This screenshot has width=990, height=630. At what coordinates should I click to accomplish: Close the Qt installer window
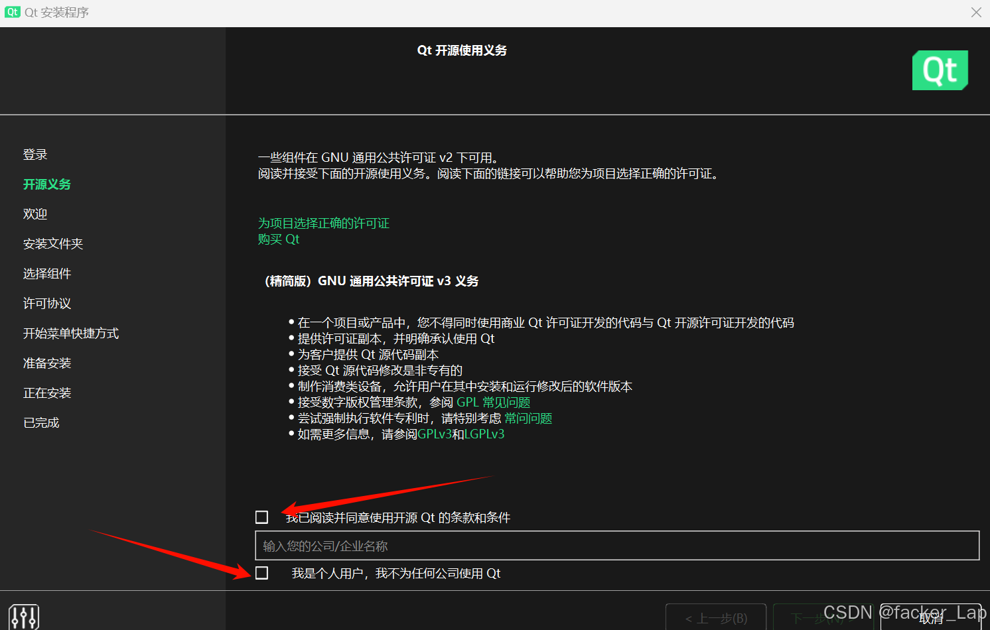(x=976, y=13)
